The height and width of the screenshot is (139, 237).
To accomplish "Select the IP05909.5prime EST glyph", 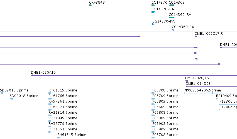I will pos(153,121).
